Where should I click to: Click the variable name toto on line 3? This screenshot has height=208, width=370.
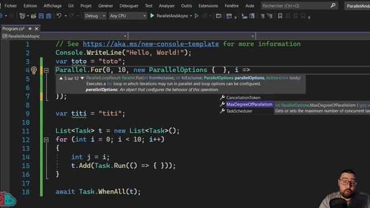point(79,61)
